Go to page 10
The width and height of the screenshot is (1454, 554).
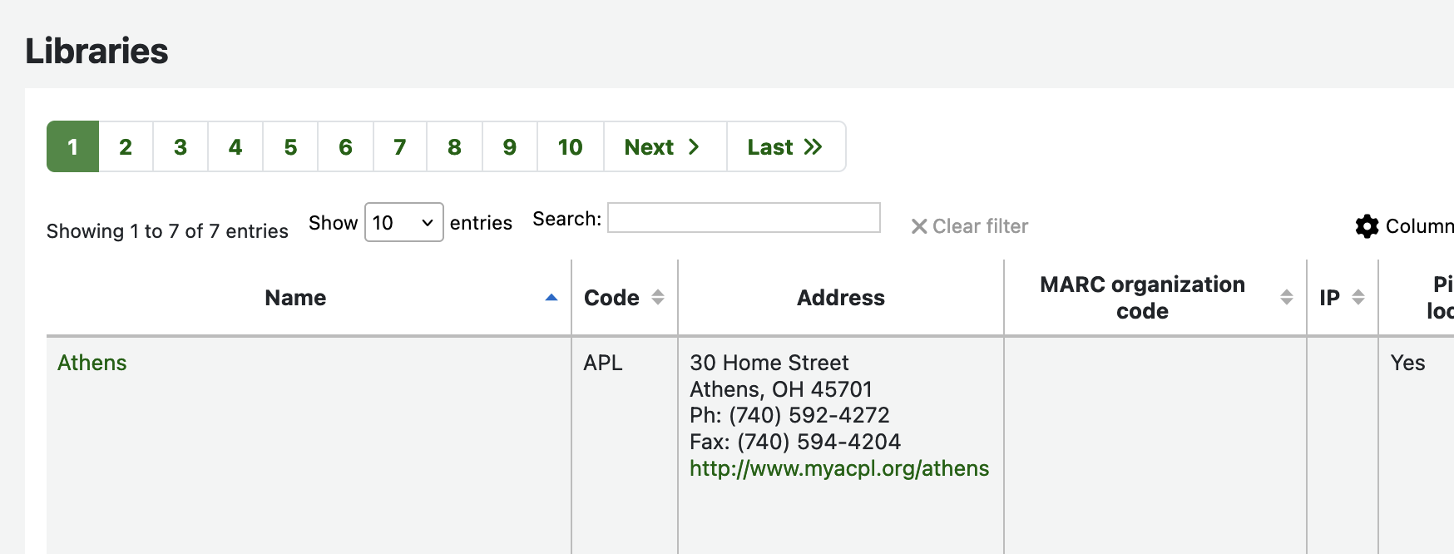570,147
